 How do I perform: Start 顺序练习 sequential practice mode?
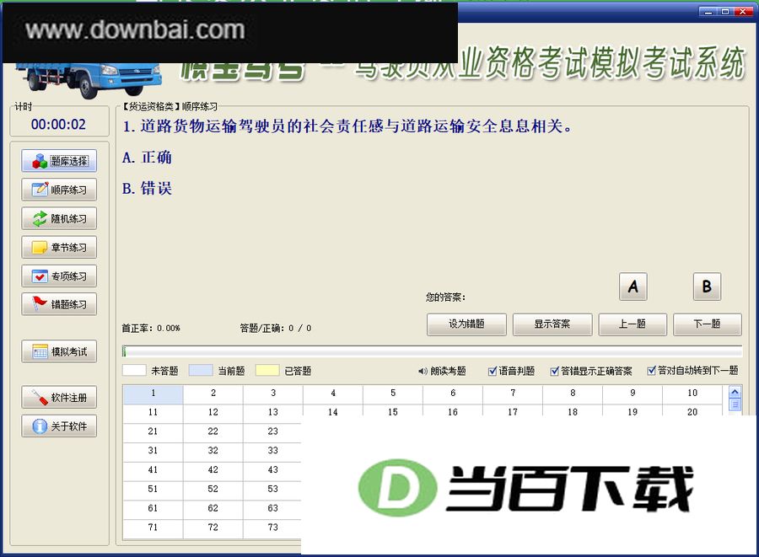click(59, 190)
